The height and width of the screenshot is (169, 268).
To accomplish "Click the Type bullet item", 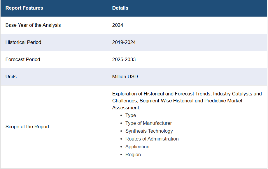I will [x=131, y=115].
